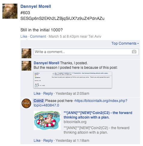Image resolution: width=143 pixels, height=146 pixels.
Task: Open the Coin2(C2) ANN link preview title
Action: coord(98,115)
